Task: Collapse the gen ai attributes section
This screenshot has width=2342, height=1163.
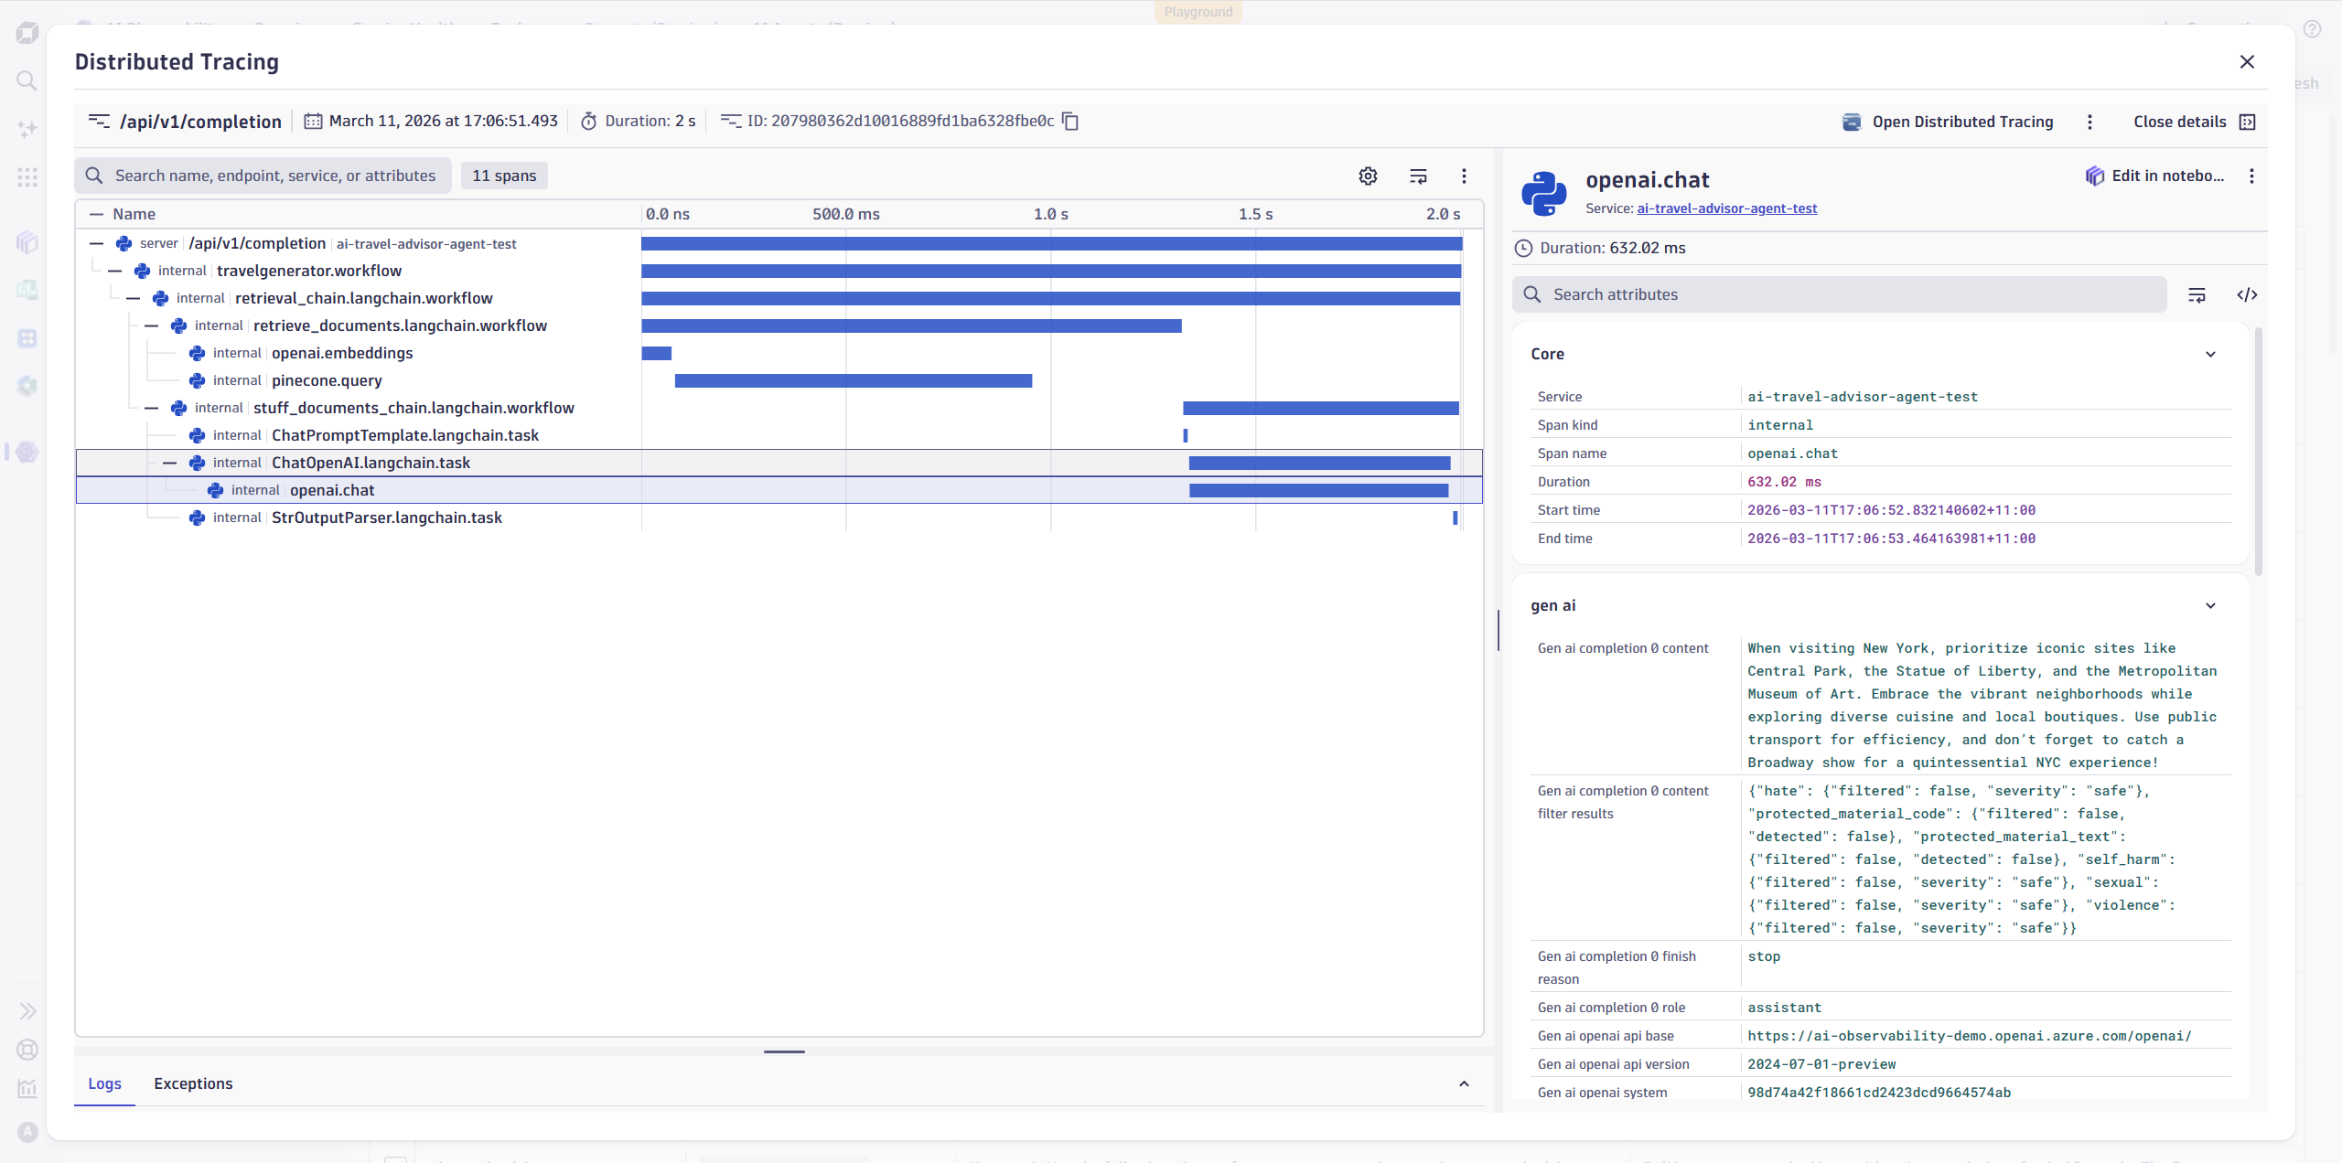Action: 2210,605
